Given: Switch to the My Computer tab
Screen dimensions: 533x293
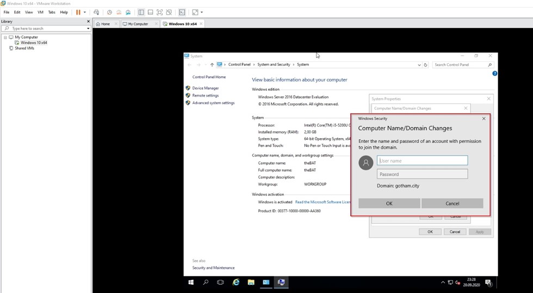Looking at the screenshot, I should (x=138, y=24).
